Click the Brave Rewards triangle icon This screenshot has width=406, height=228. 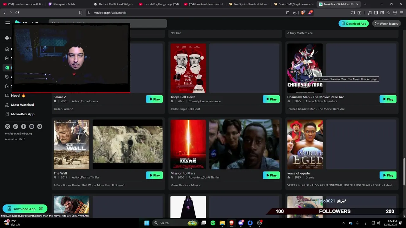pyautogui.click(x=310, y=13)
